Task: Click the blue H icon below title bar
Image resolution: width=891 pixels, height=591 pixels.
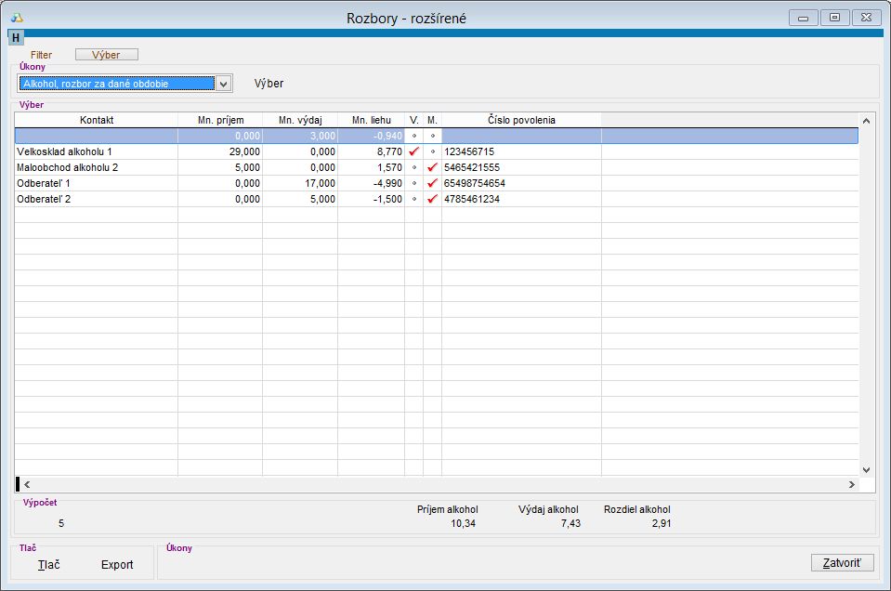Action: click(x=16, y=37)
